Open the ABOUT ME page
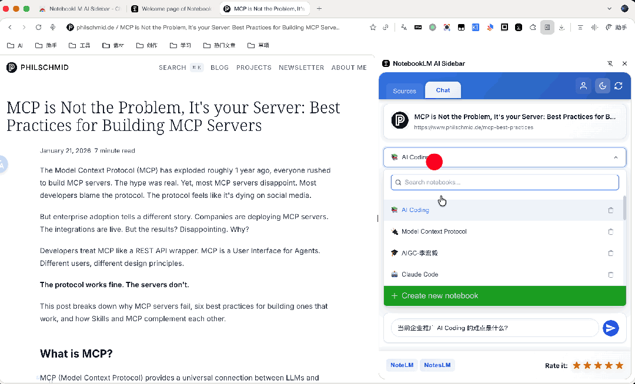 349,68
